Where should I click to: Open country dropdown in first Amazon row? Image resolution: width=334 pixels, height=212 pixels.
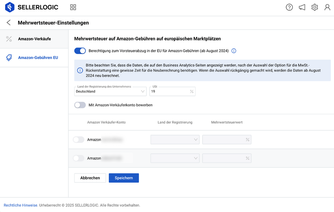[175, 140]
